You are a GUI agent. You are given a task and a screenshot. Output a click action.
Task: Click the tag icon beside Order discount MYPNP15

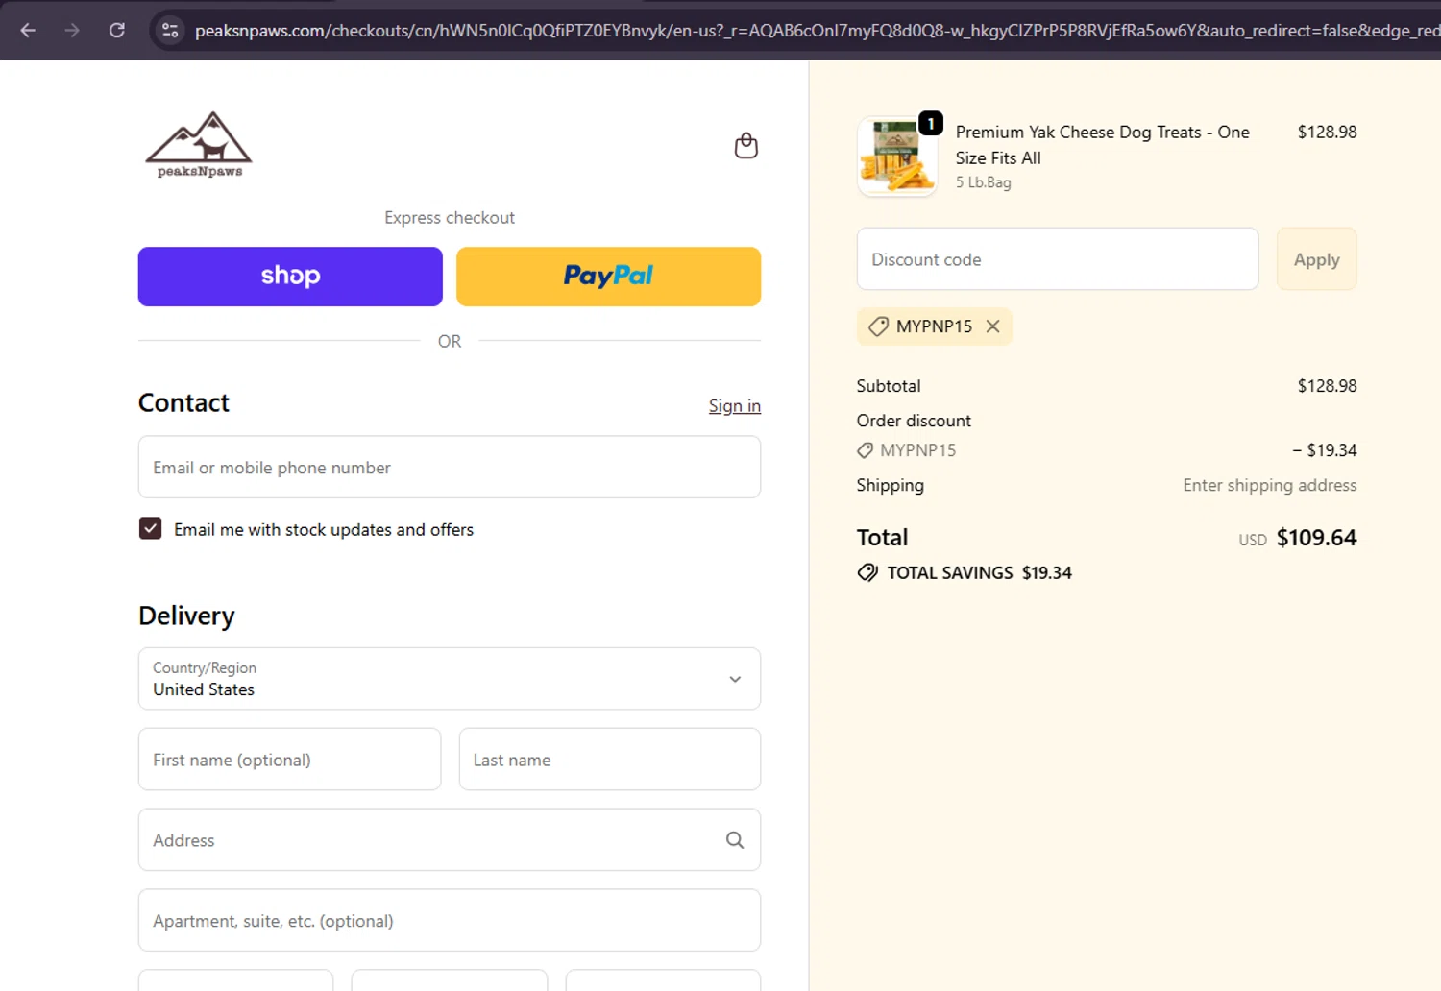pyautogui.click(x=866, y=450)
